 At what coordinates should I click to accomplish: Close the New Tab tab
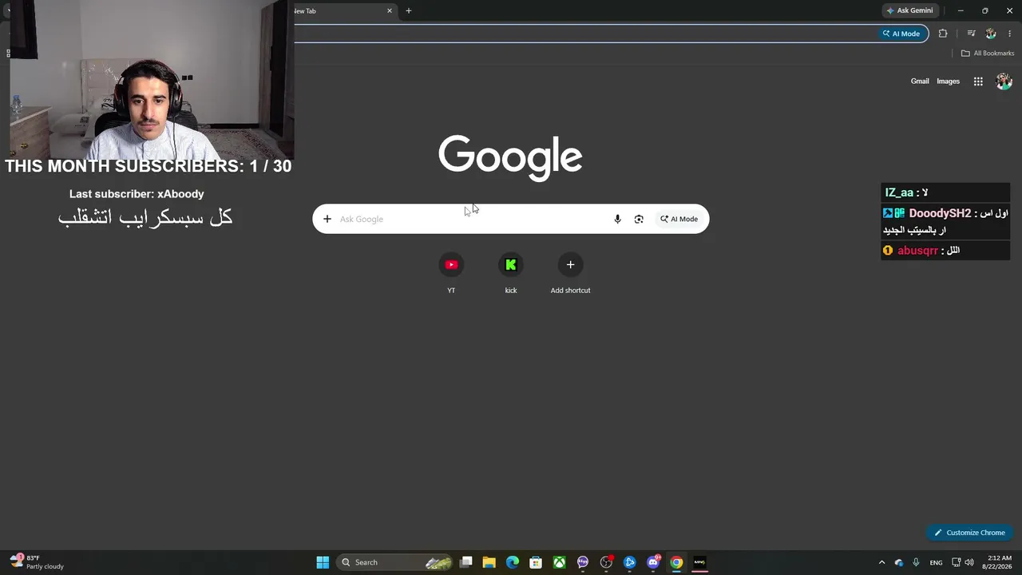[390, 11]
